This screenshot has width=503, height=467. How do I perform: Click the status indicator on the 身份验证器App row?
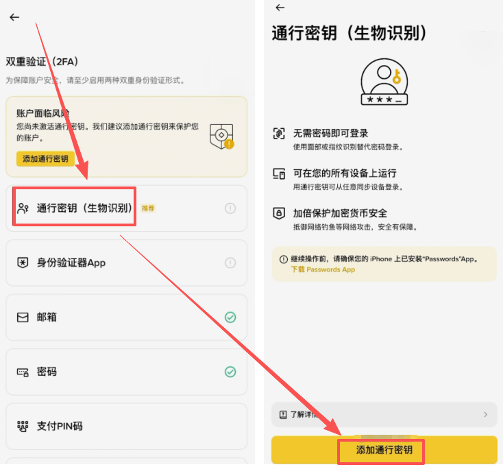click(x=230, y=263)
